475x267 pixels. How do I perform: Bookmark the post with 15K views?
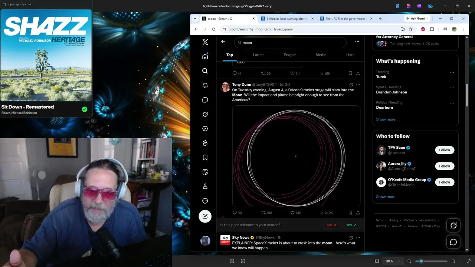point(350,73)
